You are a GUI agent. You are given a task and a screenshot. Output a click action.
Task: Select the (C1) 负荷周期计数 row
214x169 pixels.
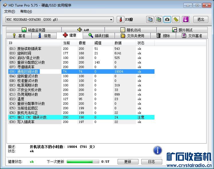(x=81, y=94)
